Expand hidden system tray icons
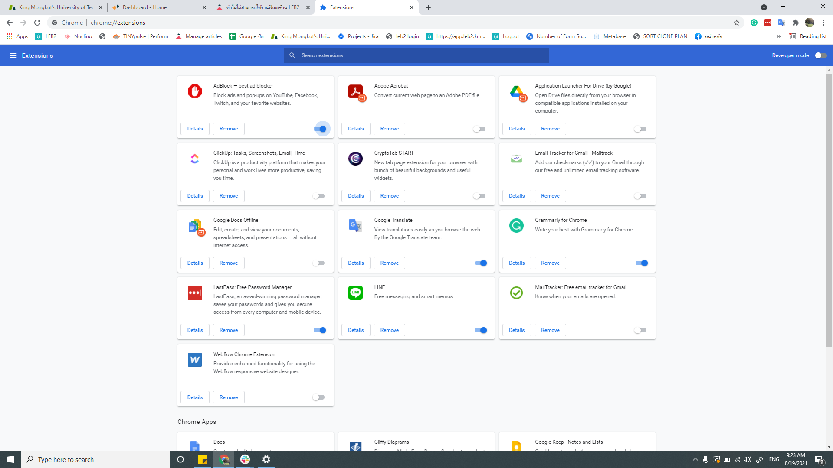 click(695, 459)
